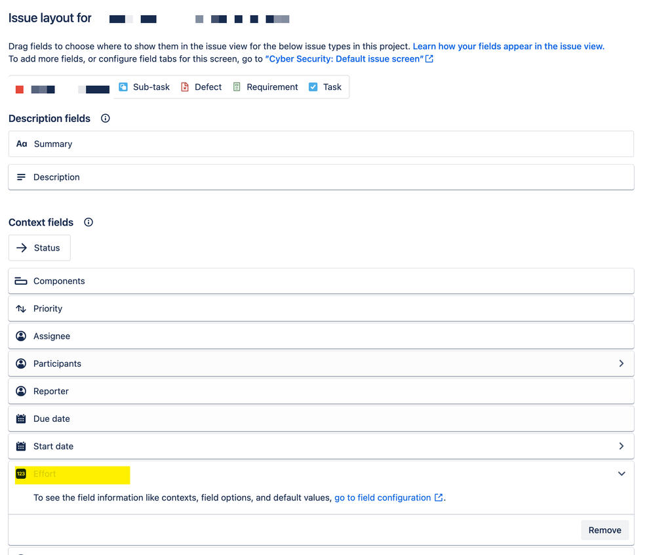Select the Defect issue type label
The height and width of the screenshot is (555, 655).
[x=208, y=87]
